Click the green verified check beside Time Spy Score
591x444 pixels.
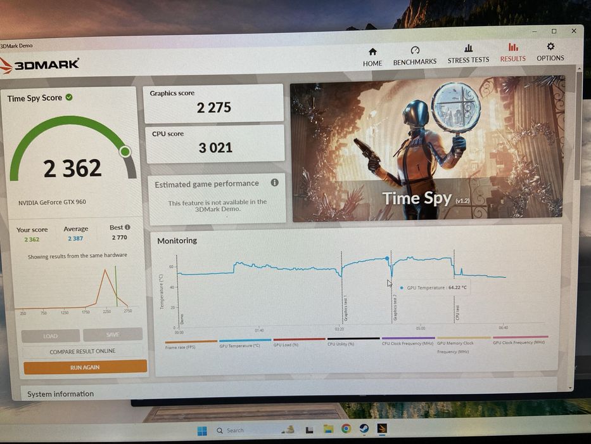tap(69, 97)
